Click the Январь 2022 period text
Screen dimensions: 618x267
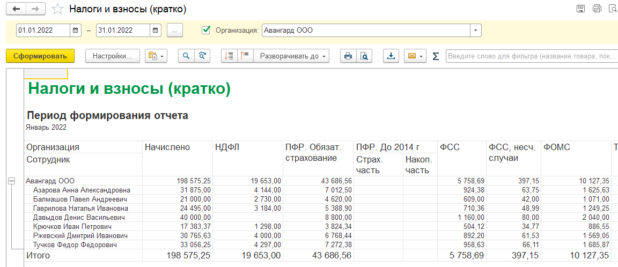(x=46, y=128)
